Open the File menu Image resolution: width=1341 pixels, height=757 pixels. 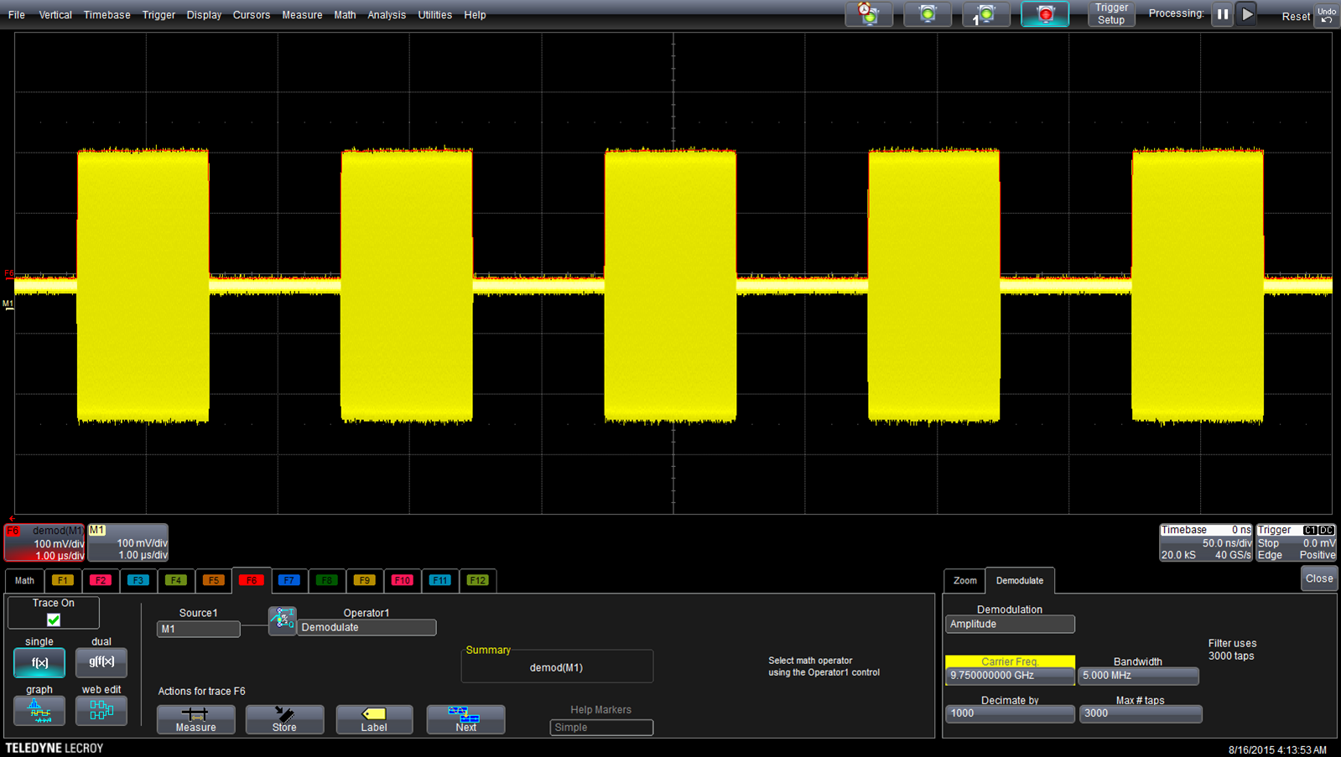tap(16, 15)
